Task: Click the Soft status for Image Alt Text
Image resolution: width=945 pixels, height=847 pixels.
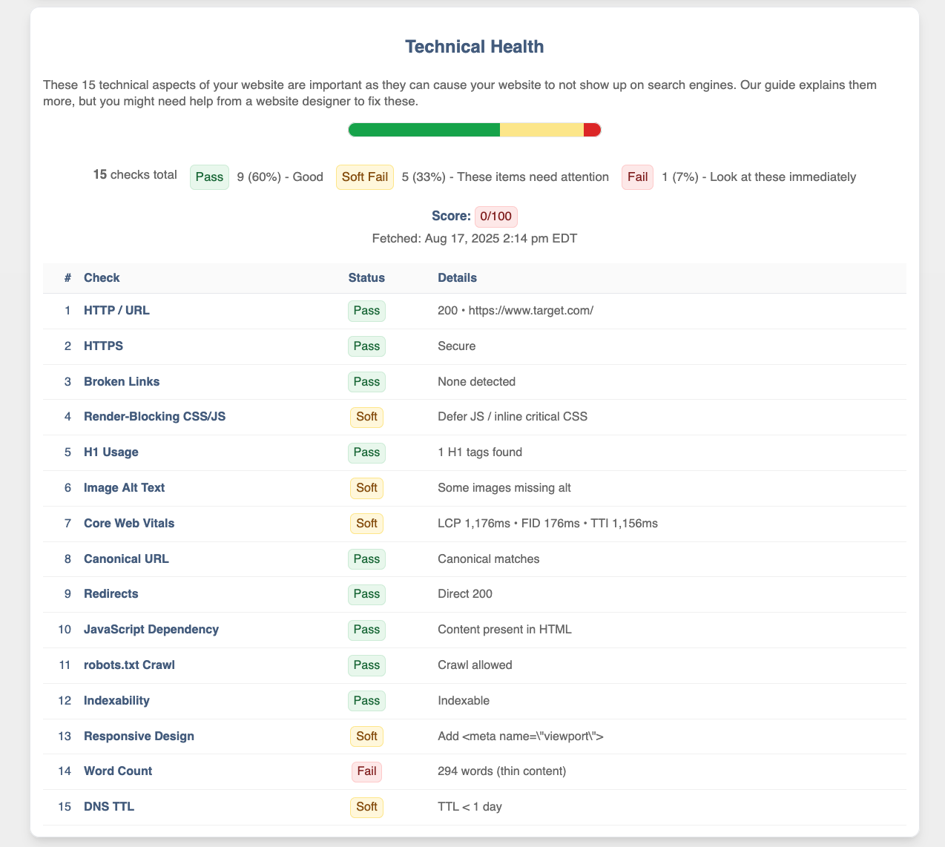Action: click(x=366, y=488)
